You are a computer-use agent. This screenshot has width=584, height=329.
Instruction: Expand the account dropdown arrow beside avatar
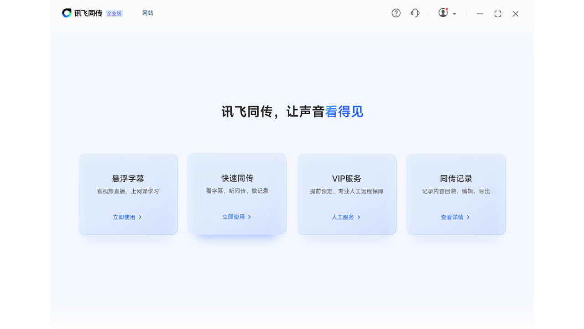pos(454,14)
